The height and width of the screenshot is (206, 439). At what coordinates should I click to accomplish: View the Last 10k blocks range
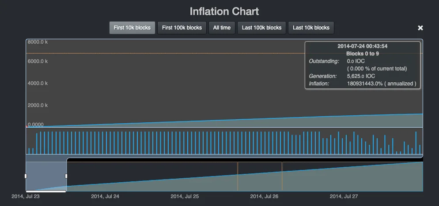tap(311, 28)
